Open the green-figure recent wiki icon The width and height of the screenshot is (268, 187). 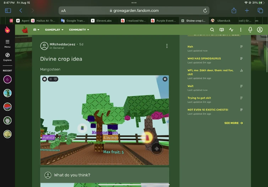7,93
